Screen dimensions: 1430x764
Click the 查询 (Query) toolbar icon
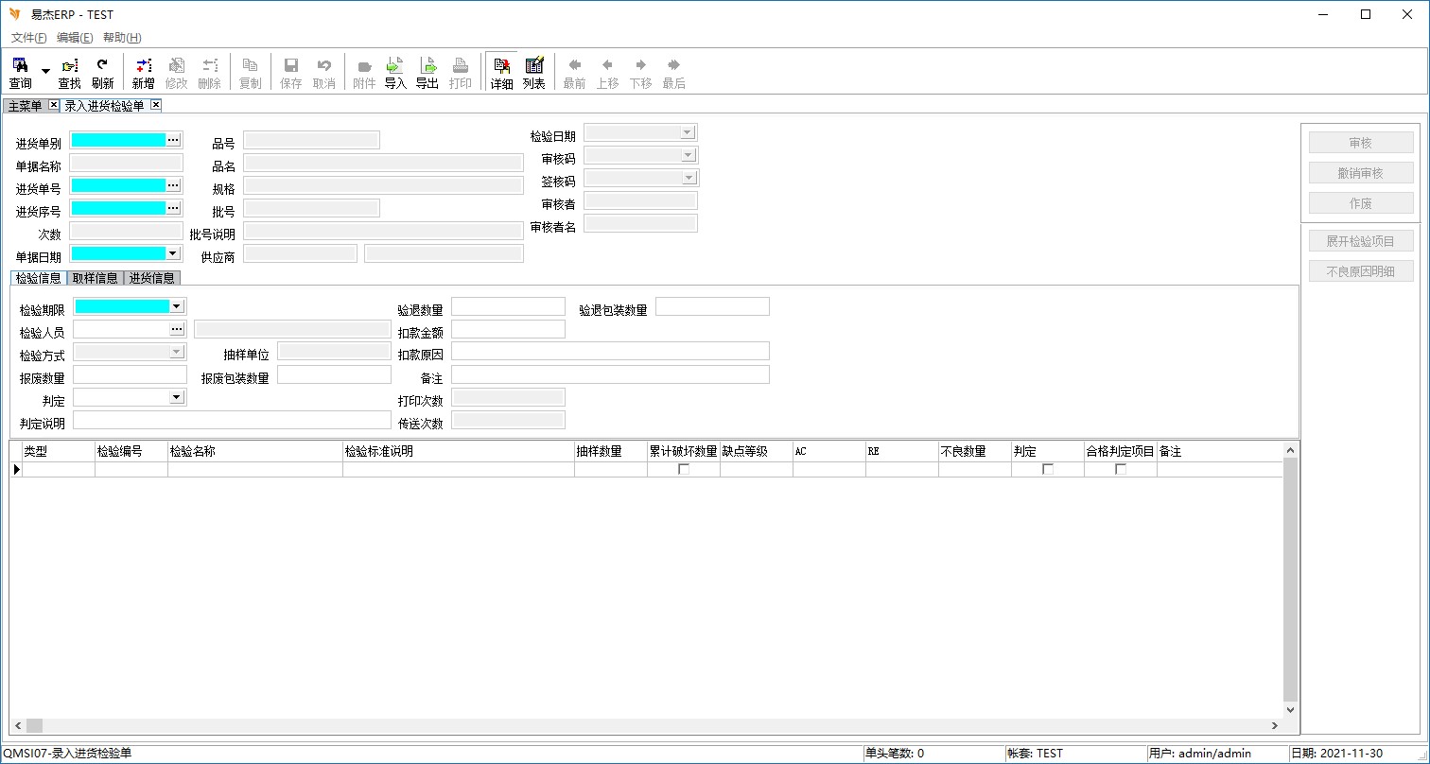[20, 72]
